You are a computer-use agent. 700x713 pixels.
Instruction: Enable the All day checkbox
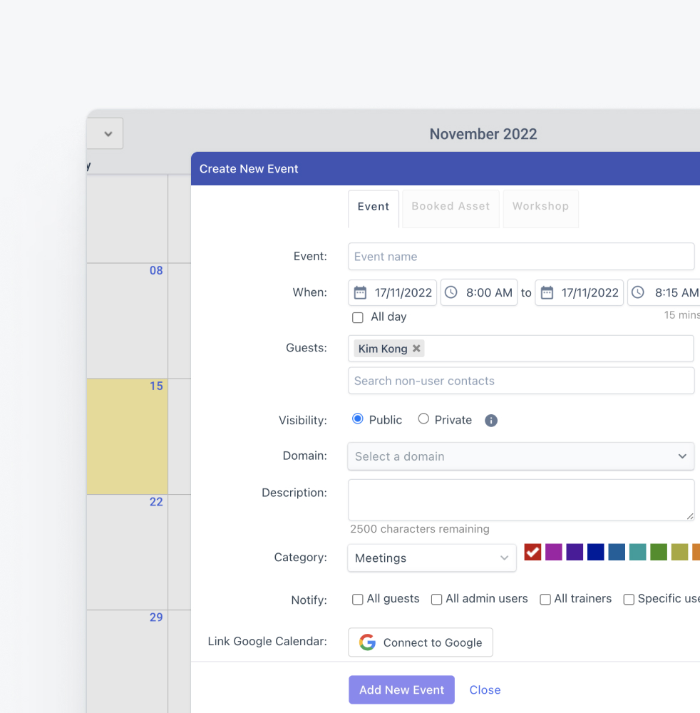pyautogui.click(x=357, y=317)
